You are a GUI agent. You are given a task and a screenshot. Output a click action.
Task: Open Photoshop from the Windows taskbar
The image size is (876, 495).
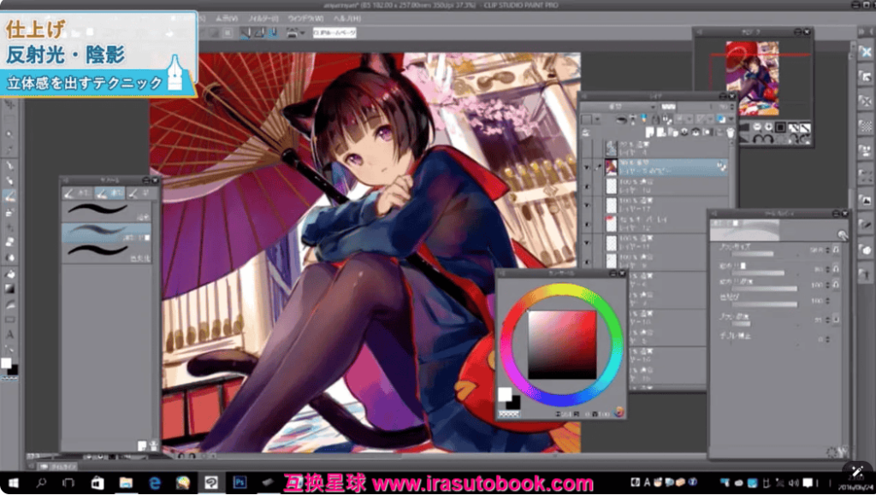(239, 483)
